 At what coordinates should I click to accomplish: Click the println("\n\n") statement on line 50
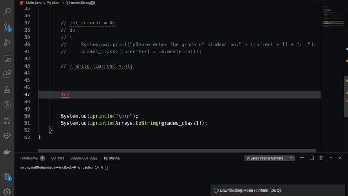pos(100,116)
